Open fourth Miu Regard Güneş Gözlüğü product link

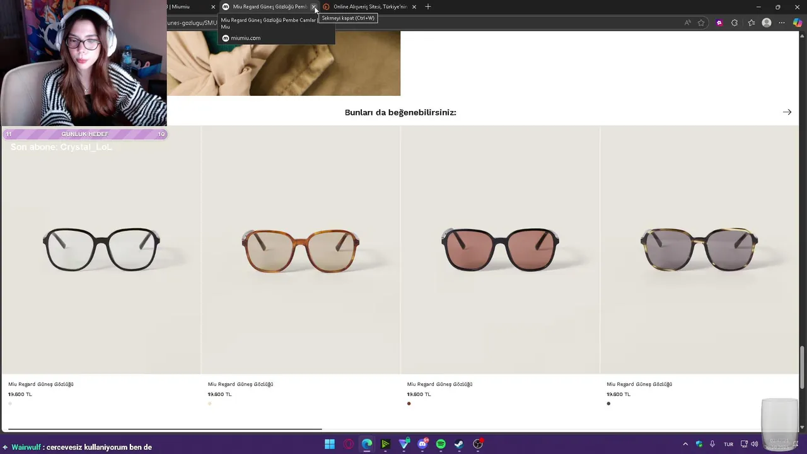point(639,384)
